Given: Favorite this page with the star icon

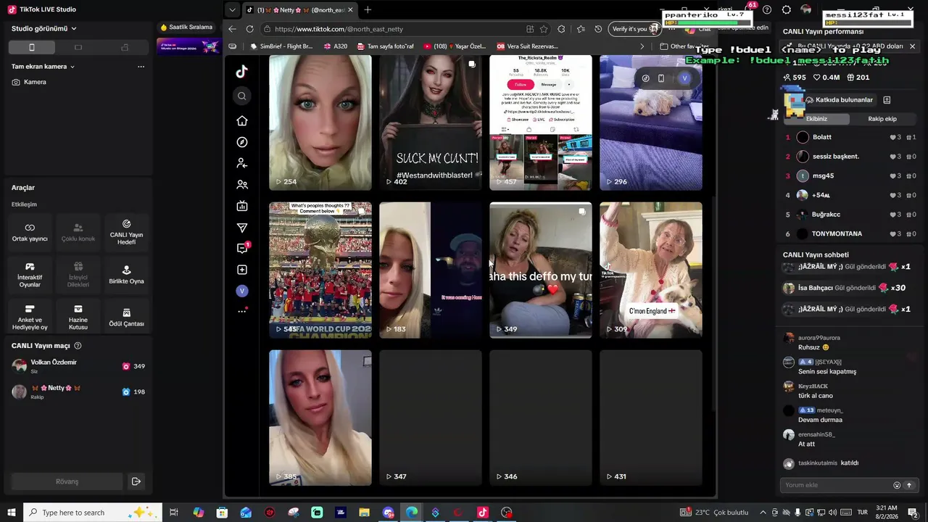Looking at the screenshot, I should click(x=544, y=29).
